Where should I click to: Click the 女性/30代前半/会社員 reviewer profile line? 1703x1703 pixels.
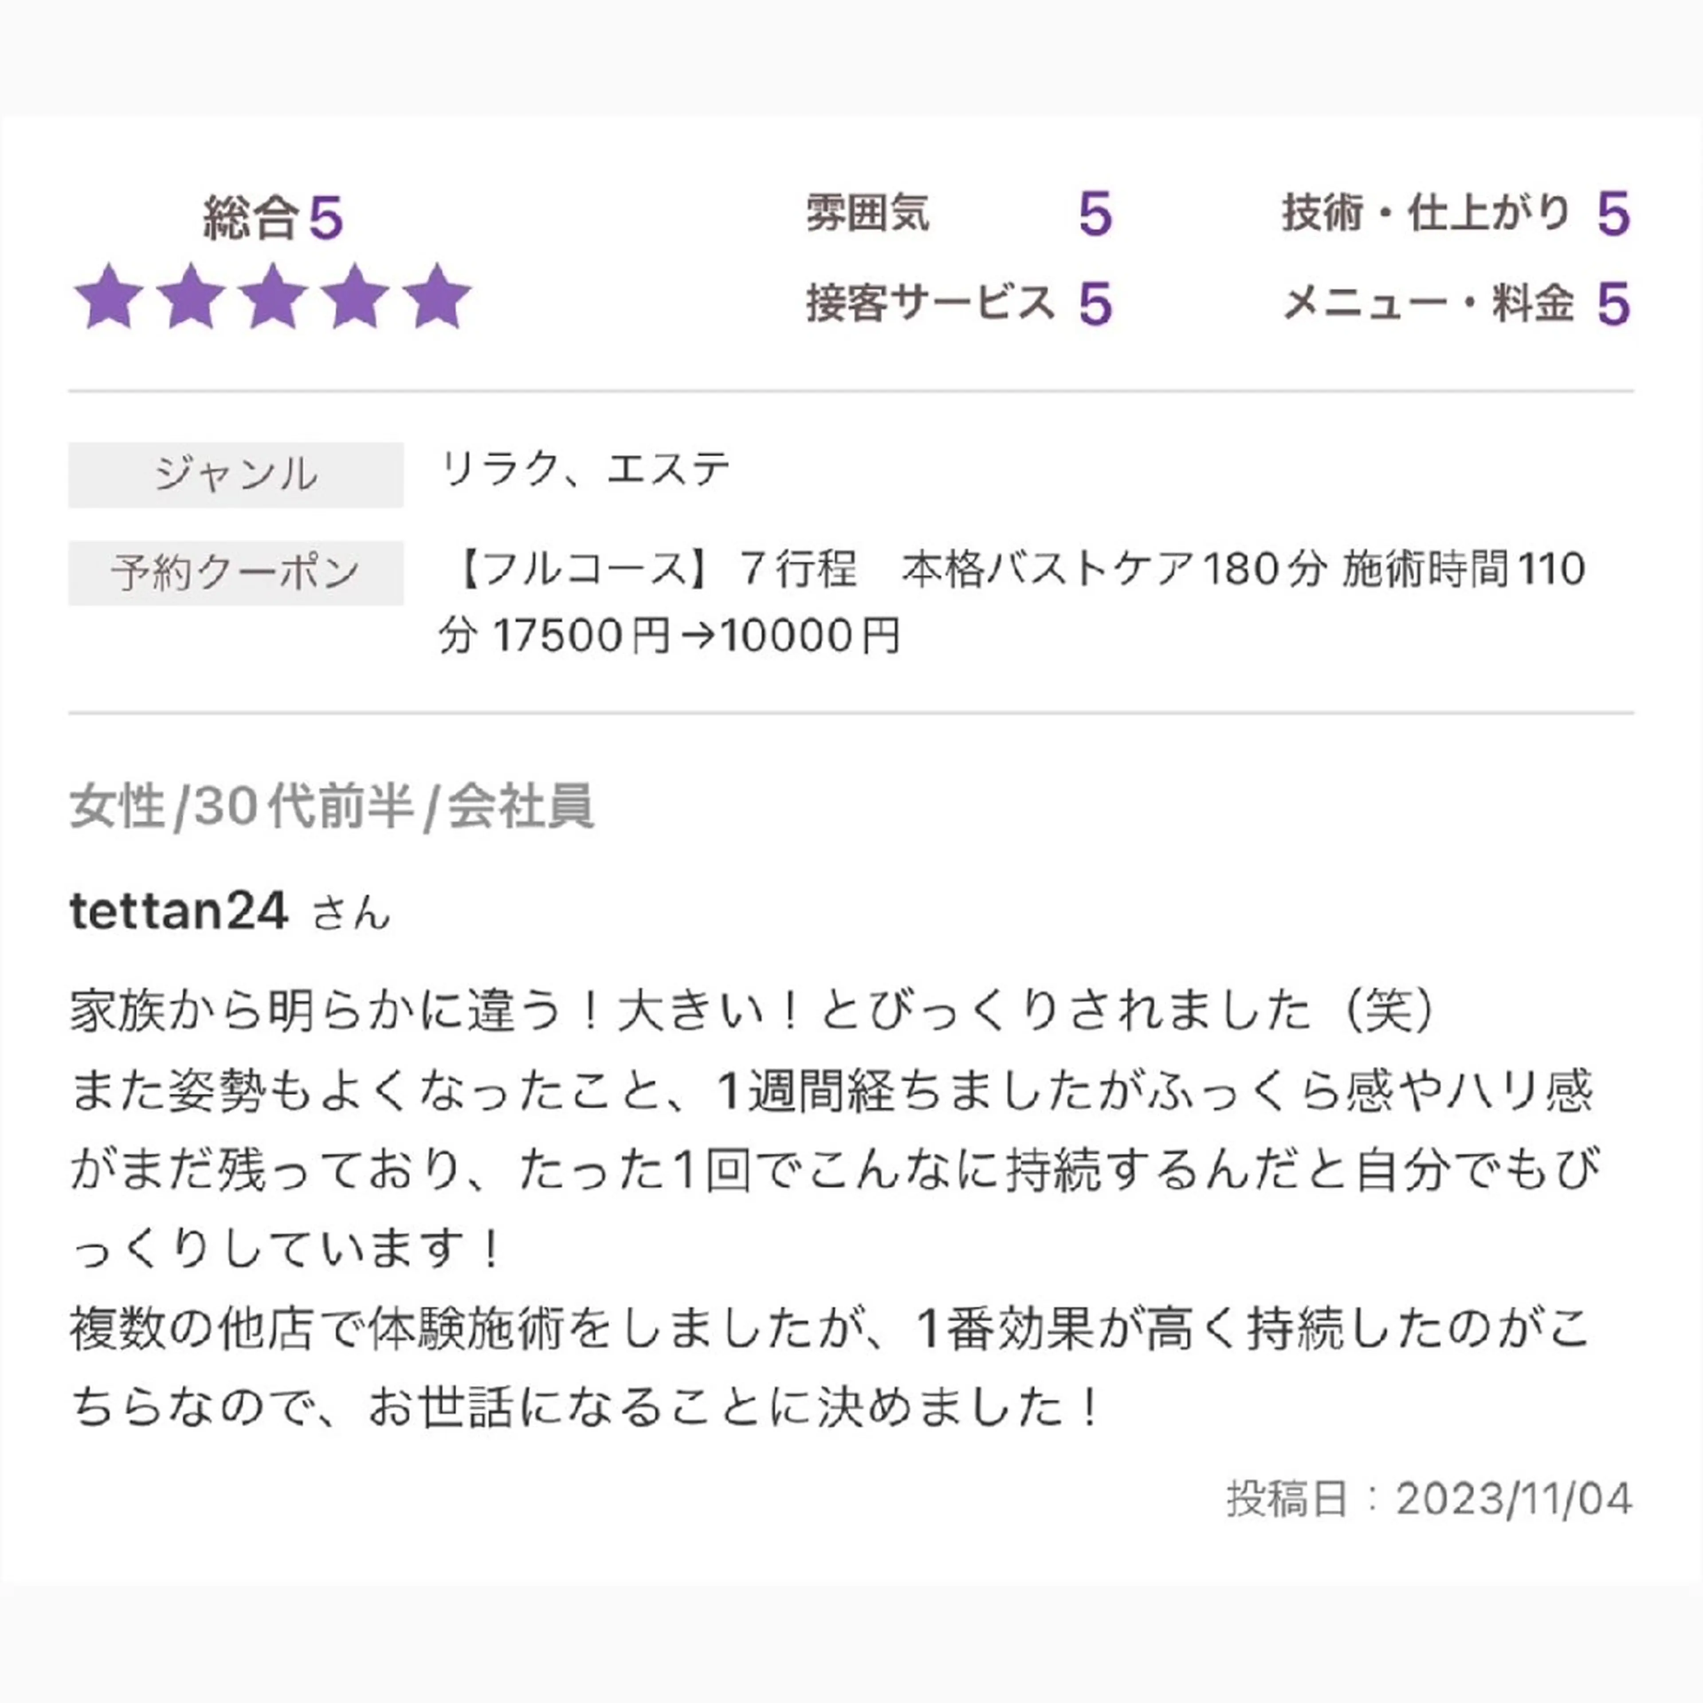332,806
